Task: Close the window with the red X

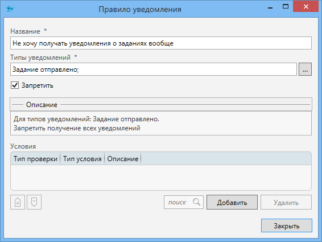Action: point(306,7)
